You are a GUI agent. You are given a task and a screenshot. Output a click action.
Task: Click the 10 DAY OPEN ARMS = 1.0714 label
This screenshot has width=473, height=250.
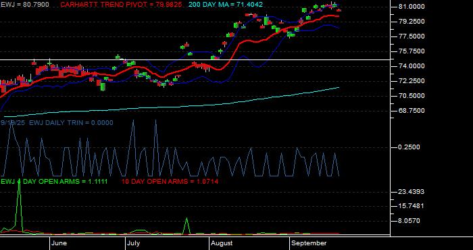[x=170, y=182]
